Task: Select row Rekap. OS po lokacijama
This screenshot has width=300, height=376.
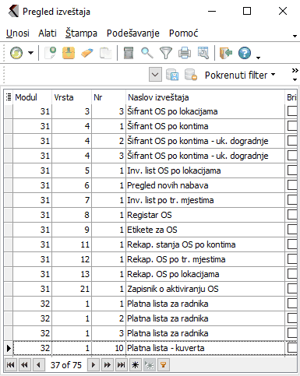Action: coord(150,274)
